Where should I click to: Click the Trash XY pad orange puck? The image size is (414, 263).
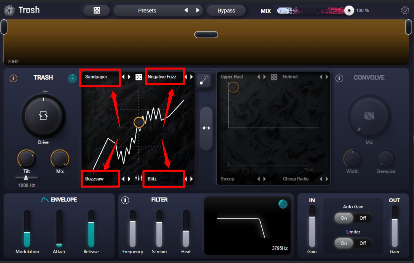tap(139, 122)
